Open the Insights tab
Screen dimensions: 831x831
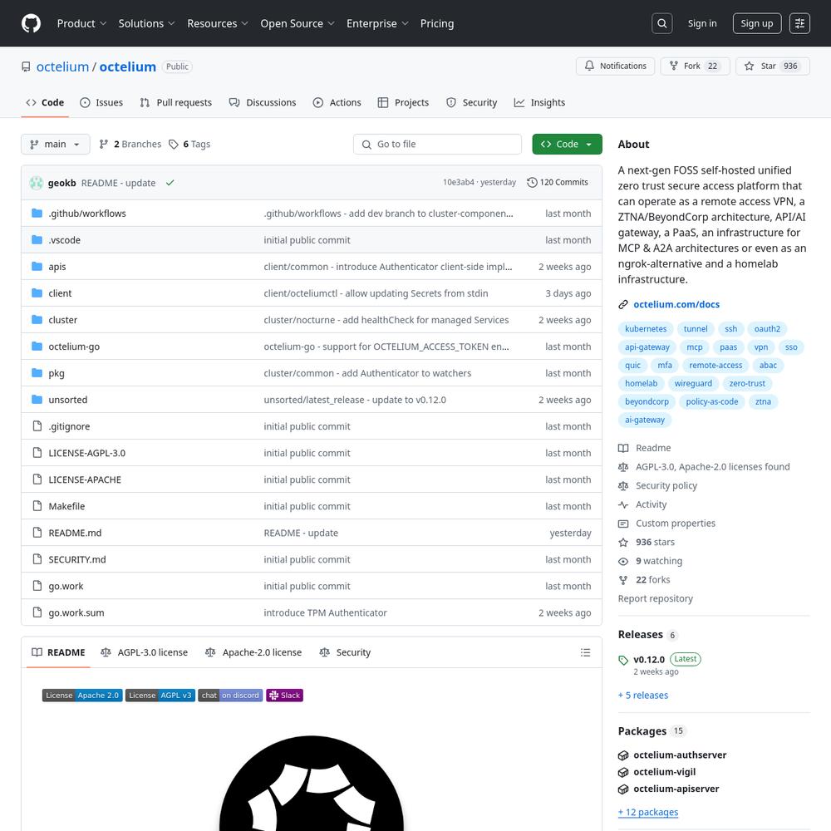539,102
